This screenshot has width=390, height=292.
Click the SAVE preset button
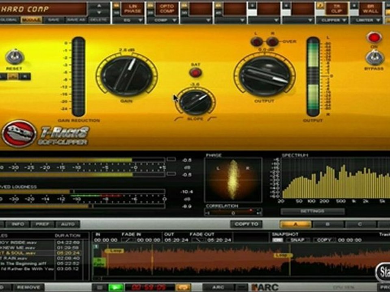click(54, 20)
